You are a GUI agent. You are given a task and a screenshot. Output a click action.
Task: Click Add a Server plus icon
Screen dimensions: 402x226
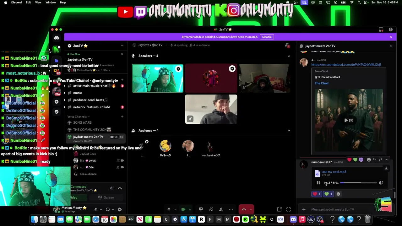pos(57,102)
